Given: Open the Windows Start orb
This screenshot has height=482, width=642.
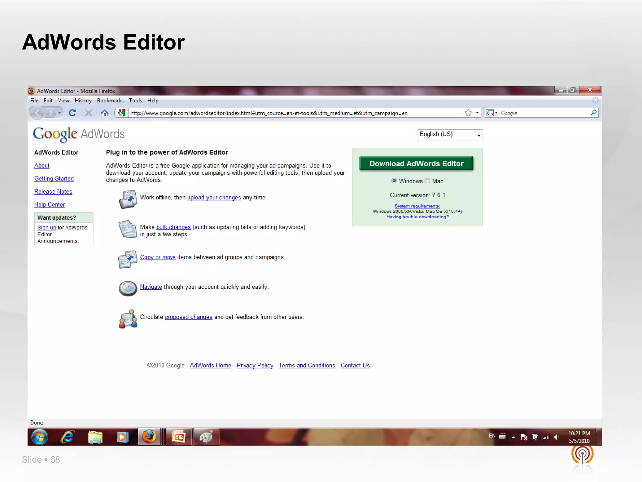Looking at the screenshot, I should 39,437.
